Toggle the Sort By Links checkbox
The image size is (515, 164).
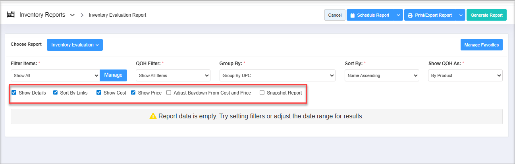[55, 93]
